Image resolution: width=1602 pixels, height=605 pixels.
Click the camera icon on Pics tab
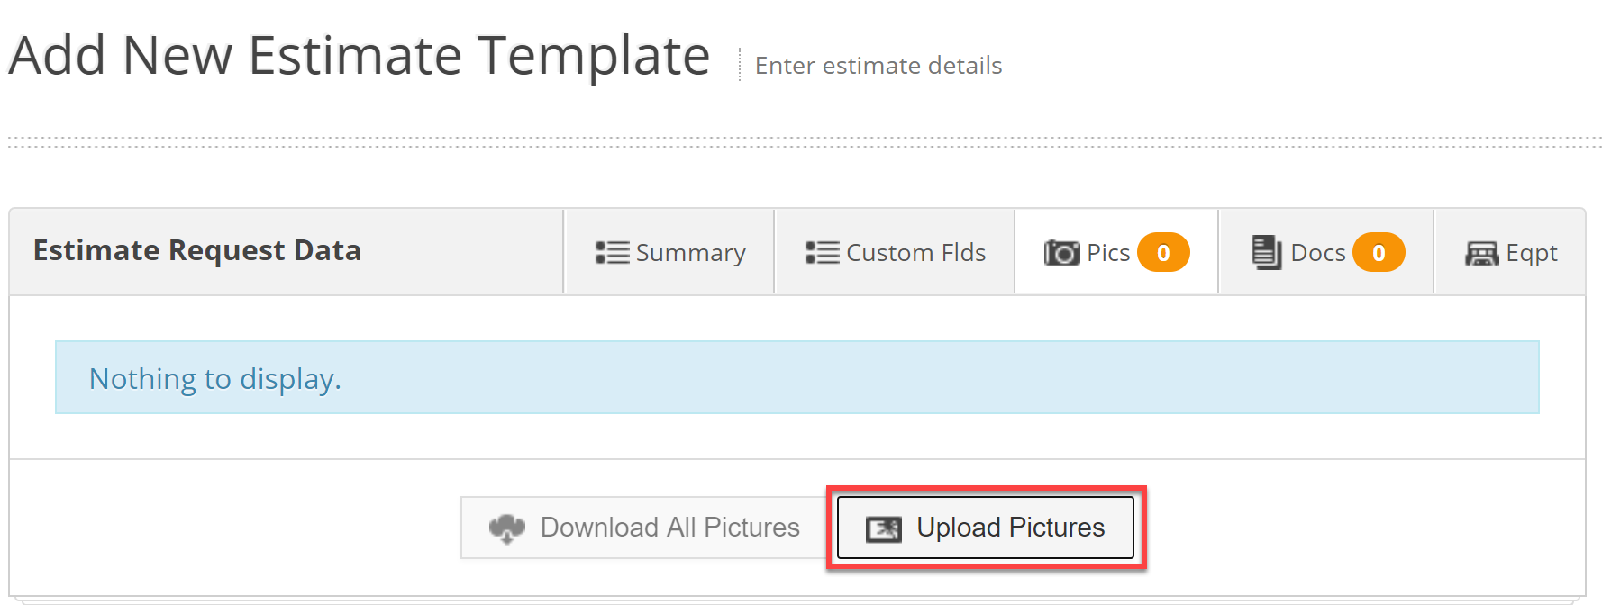[1061, 253]
